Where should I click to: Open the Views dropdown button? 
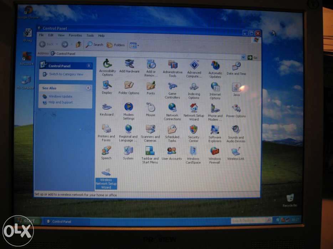(x=134, y=45)
